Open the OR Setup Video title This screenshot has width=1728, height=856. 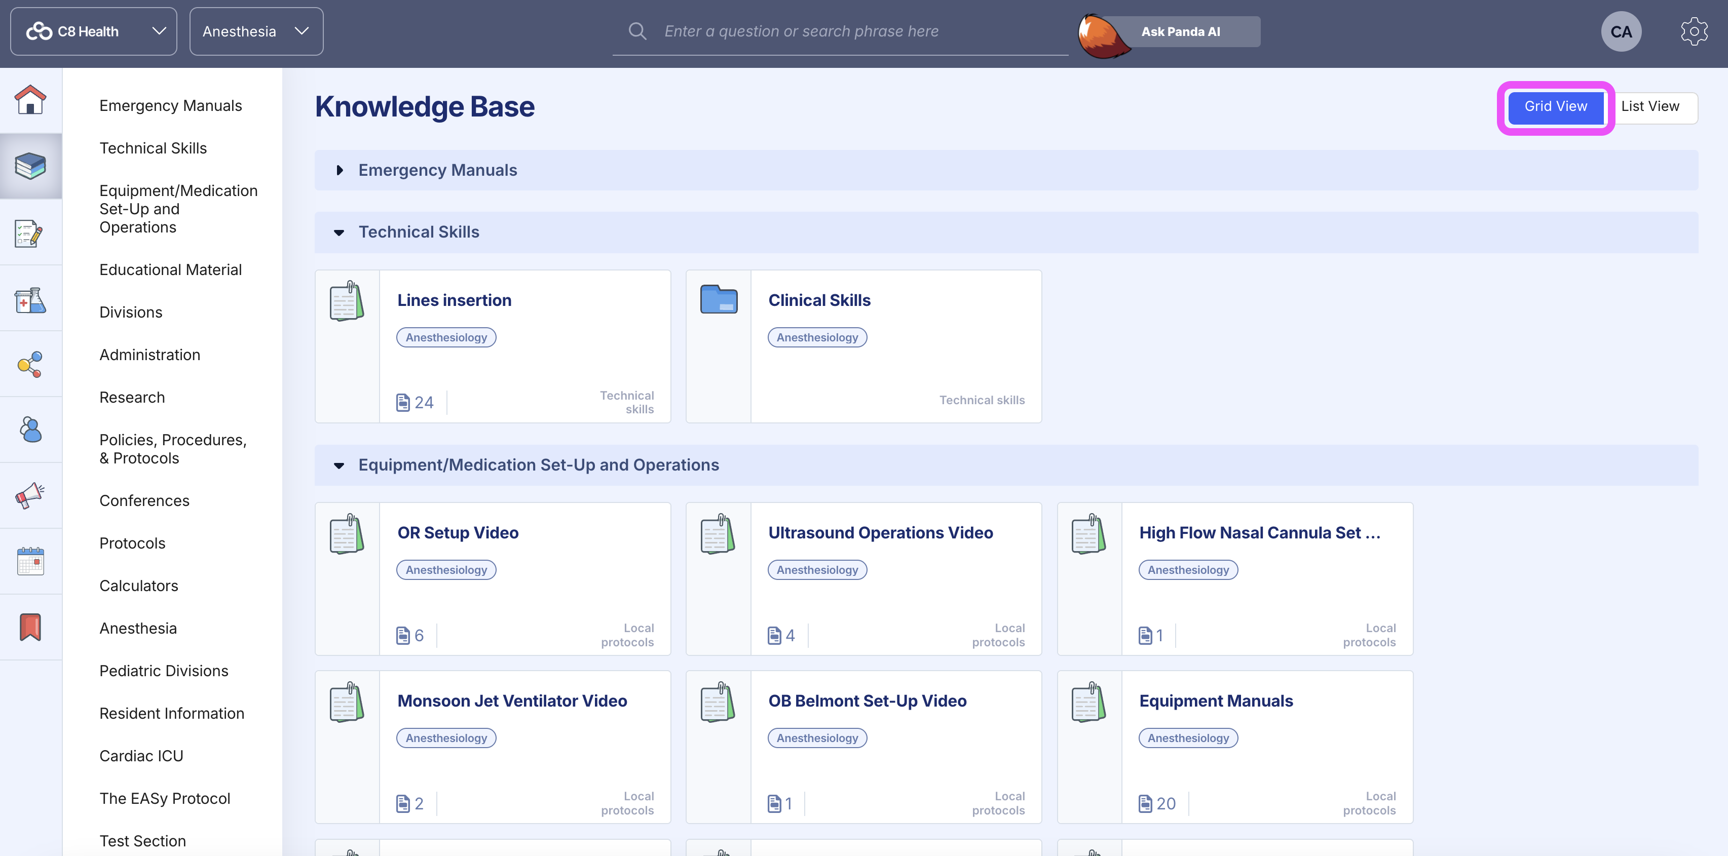pyautogui.click(x=458, y=533)
